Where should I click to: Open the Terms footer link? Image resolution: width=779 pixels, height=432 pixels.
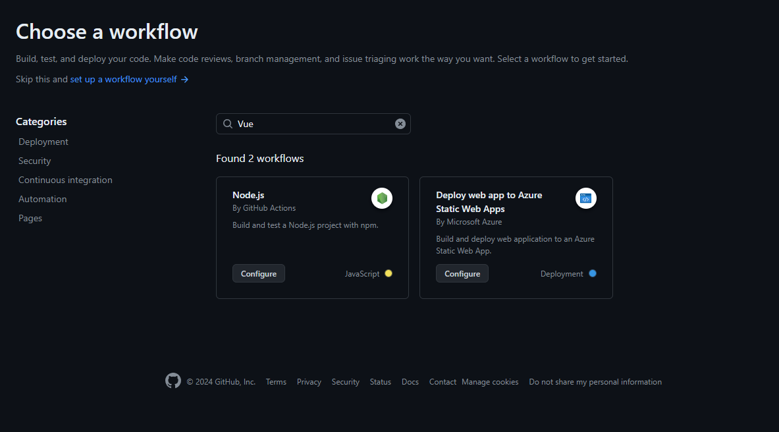pyautogui.click(x=276, y=382)
